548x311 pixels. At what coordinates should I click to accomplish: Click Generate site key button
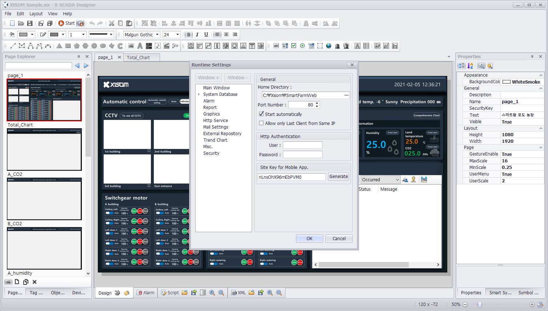tap(339, 177)
